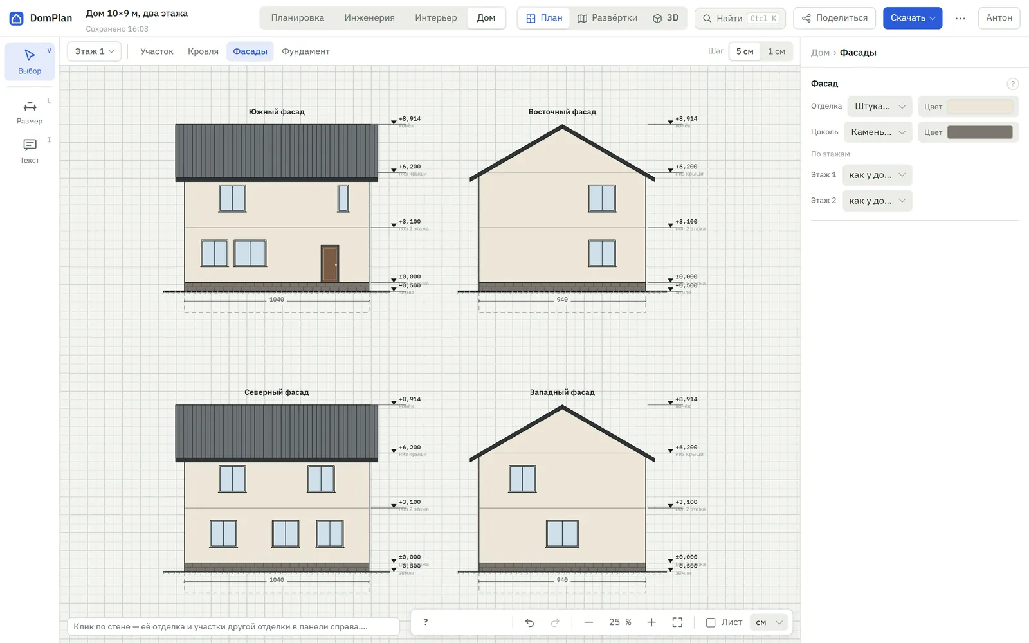Click the 25 % zoom value
This screenshot has width=1029, height=643.
(x=620, y=622)
